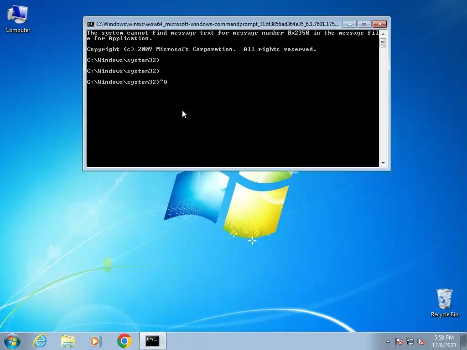Image resolution: width=467 pixels, height=350 pixels.
Task: Open the Computer desktop icon
Action: click(18, 19)
